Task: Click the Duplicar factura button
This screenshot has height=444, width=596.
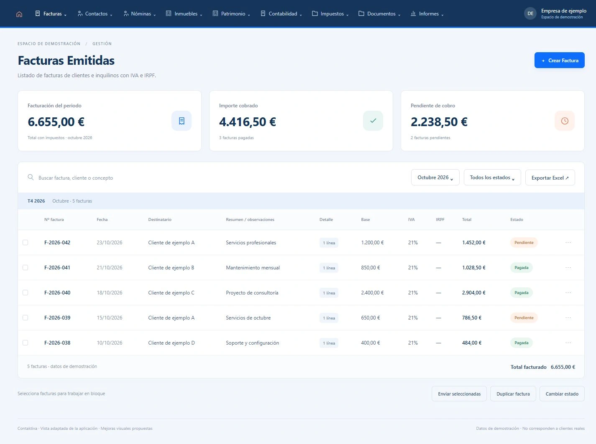Action: coord(513,394)
